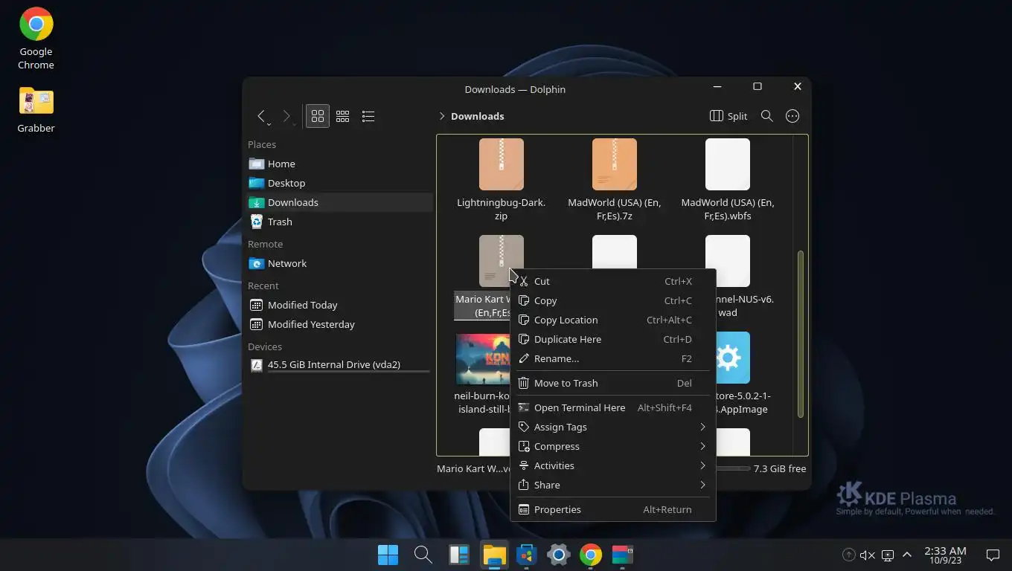Switch to Details view mode
Viewport: 1012px width, 571px height.
(368, 116)
